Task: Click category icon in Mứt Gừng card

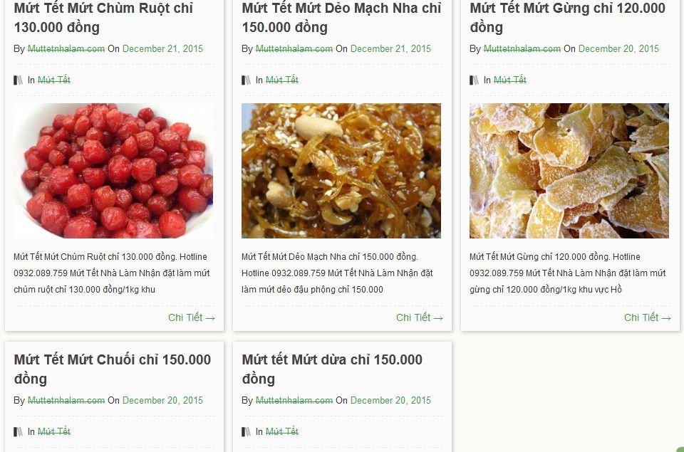Action: [475, 80]
